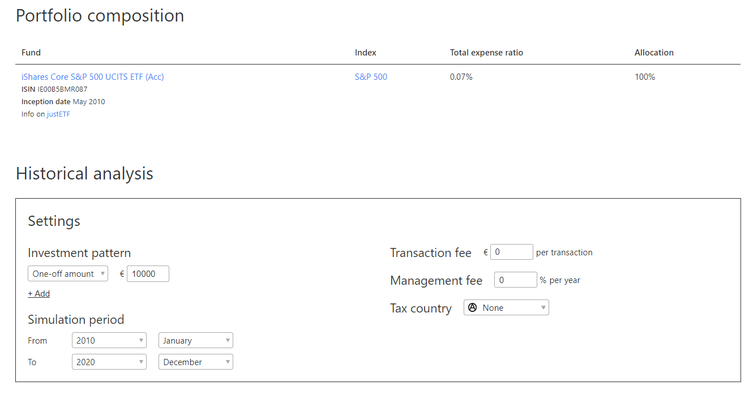
Task: Click the ISIN code IE00B5BMR087
Action: click(x=62, y=89)
